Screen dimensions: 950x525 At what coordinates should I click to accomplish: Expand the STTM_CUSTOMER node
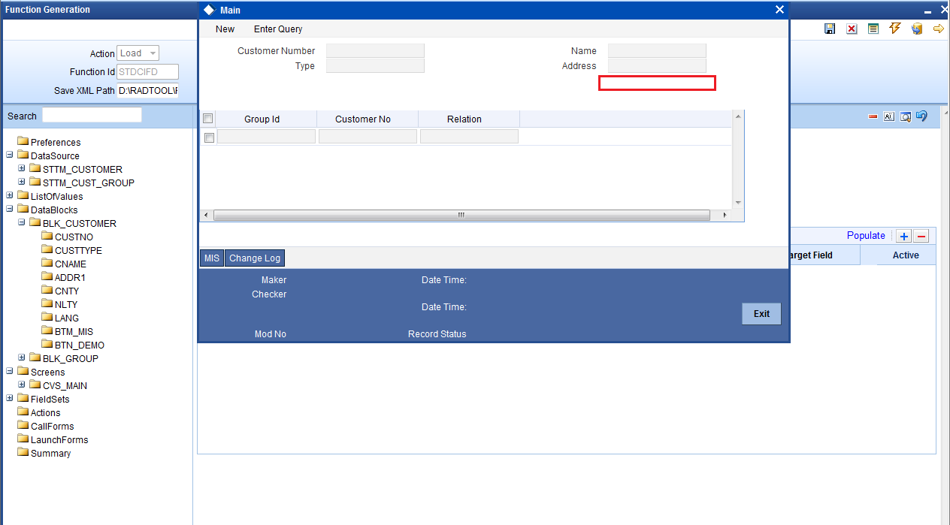(22, 169)
